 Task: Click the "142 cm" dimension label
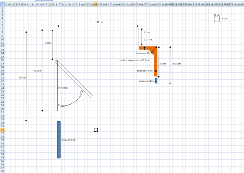pos(99,22)
